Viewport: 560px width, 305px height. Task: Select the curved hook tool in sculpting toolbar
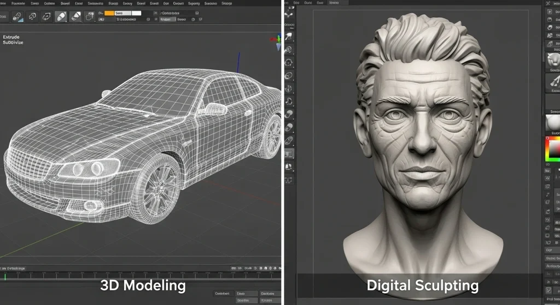[x=289, y=101]
